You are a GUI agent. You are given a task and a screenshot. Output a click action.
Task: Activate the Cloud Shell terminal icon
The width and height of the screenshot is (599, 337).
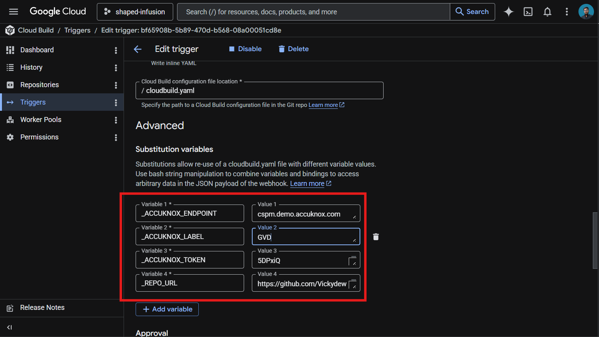(528, 12)
